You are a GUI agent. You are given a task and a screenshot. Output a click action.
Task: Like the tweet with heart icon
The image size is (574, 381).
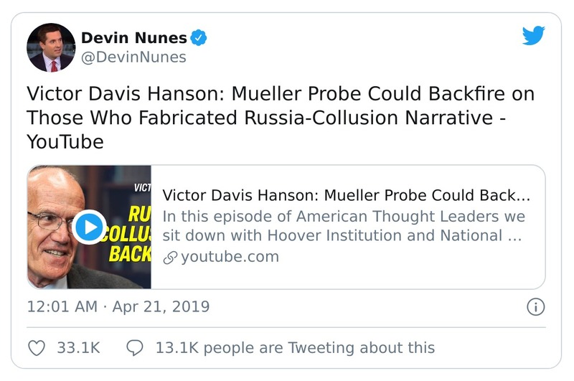pyautogui.click(x=36, y=348)
